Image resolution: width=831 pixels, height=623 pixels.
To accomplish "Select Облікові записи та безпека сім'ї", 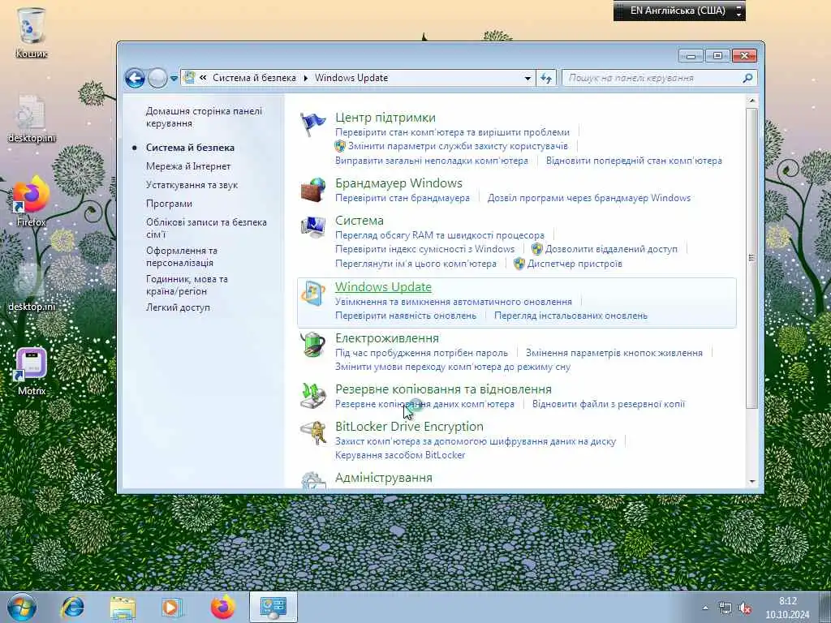I will point(206,228).
